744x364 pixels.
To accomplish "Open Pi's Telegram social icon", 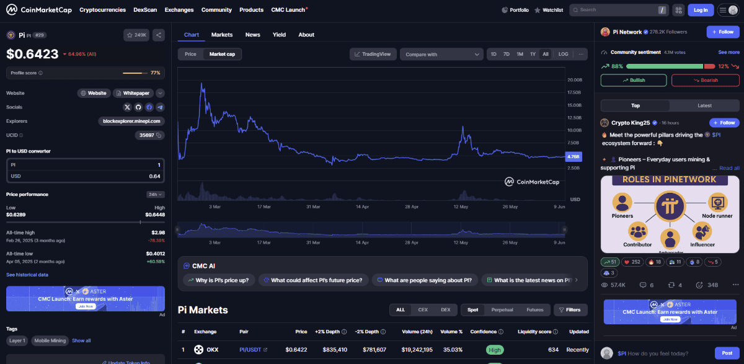I will coord(160,107).
